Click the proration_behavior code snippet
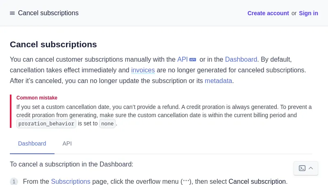Viewport: 328px width, 185px height. click(46, 123)
